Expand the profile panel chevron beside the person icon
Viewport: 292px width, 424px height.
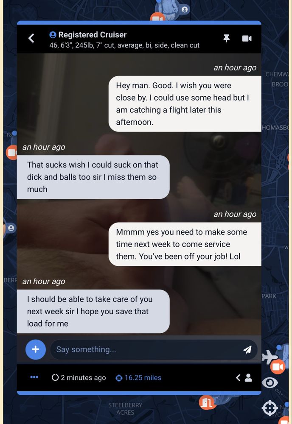238,378
